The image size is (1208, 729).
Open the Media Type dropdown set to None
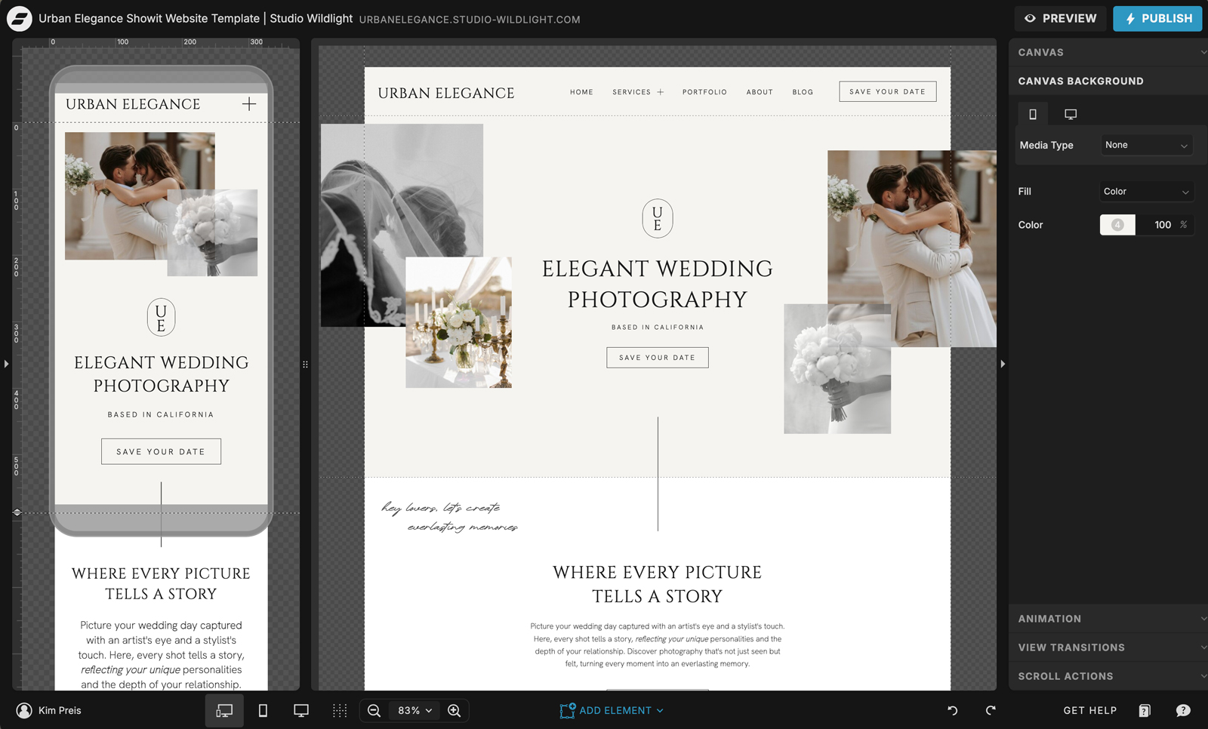(1146, 145)
